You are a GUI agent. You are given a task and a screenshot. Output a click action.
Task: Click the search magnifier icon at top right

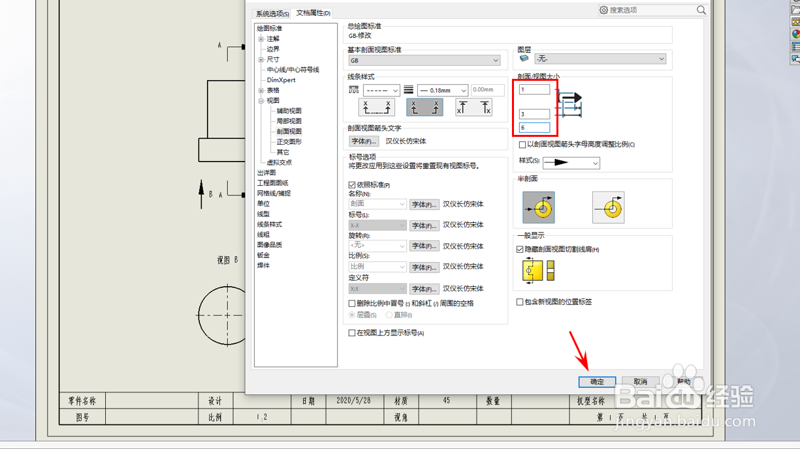701,10
